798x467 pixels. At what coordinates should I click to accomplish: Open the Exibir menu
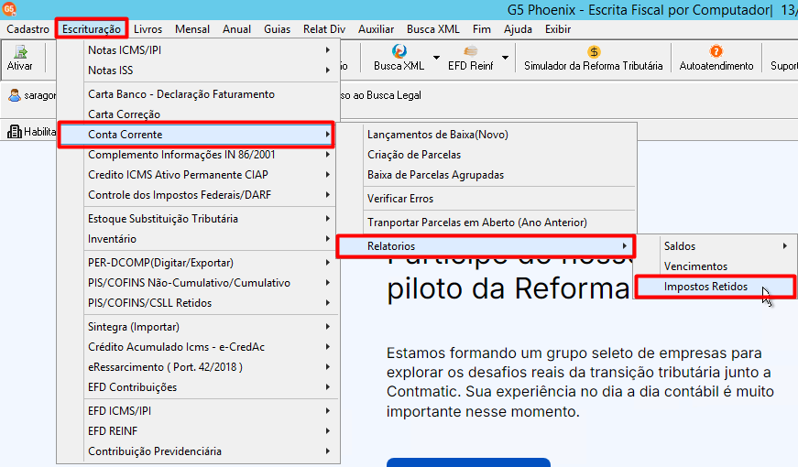pyautogui.click(x=558, y=29)
